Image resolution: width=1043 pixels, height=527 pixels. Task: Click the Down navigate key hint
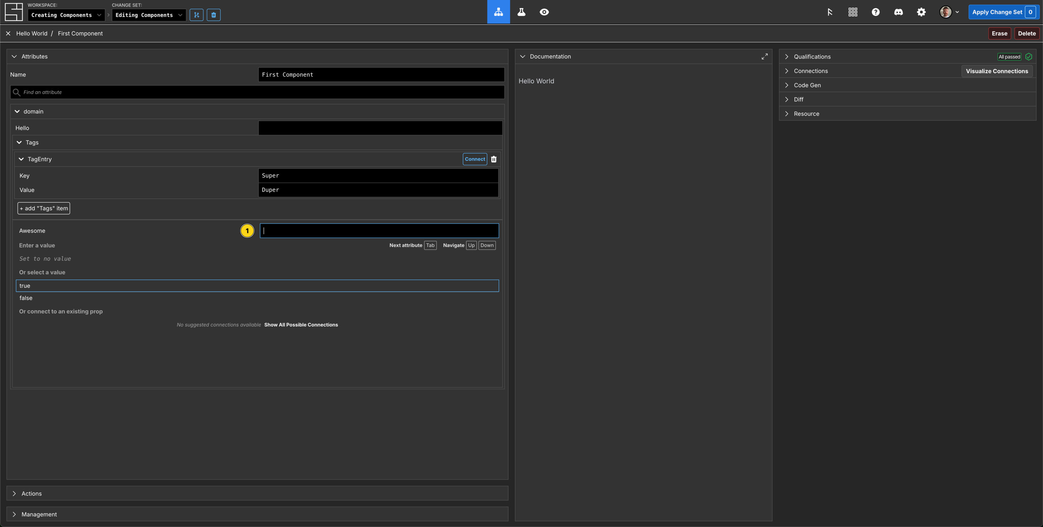point(487,245)
